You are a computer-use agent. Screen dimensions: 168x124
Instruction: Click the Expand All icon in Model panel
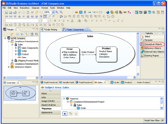pos(22,34)
